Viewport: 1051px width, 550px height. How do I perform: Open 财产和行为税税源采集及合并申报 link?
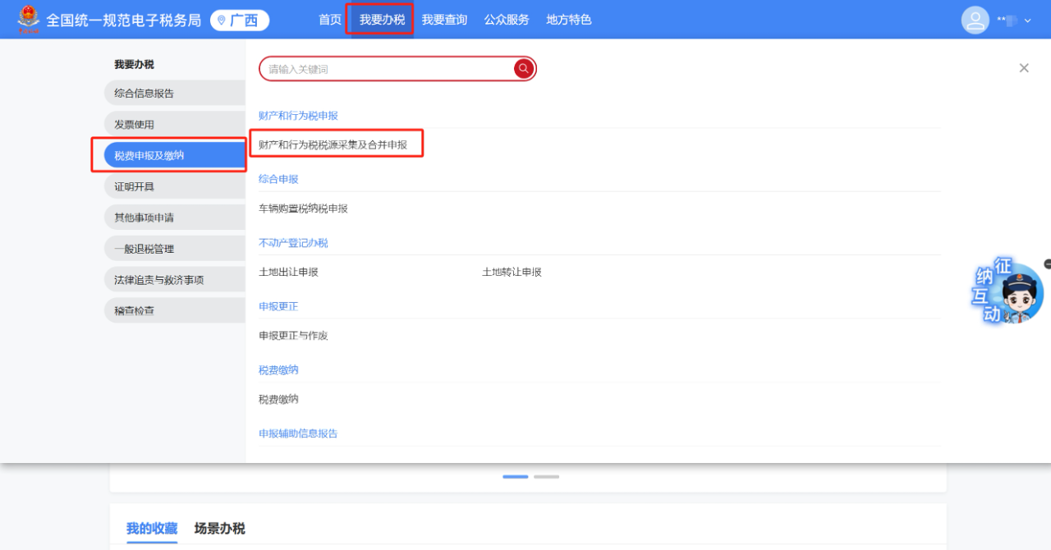click(x=333, y=144)
